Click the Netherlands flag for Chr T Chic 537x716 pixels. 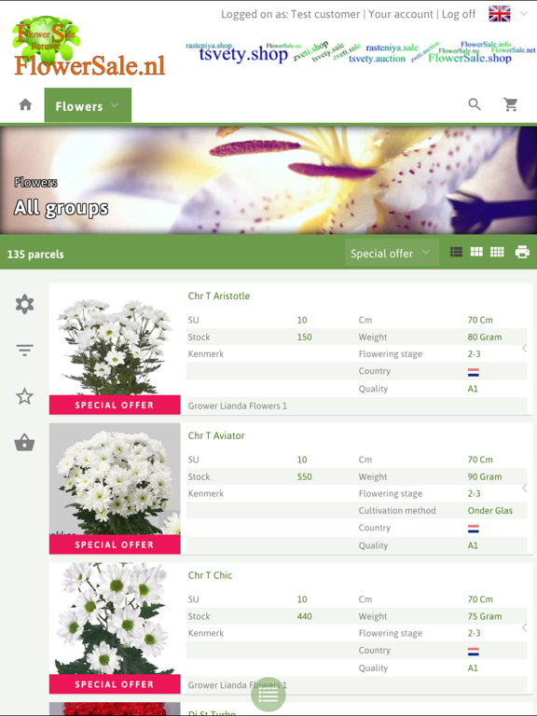pyautogui.click(x=473, y=652)
